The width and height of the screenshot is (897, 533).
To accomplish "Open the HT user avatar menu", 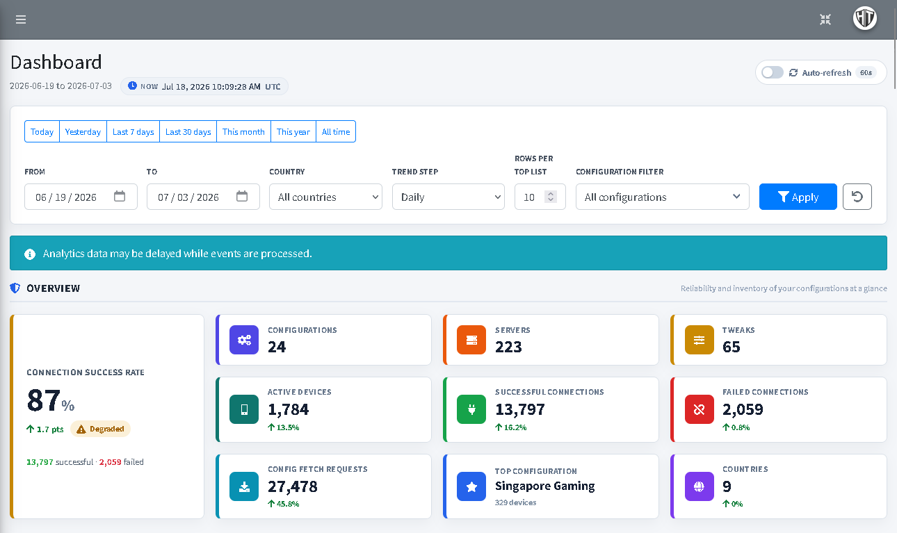I will 865,19.
